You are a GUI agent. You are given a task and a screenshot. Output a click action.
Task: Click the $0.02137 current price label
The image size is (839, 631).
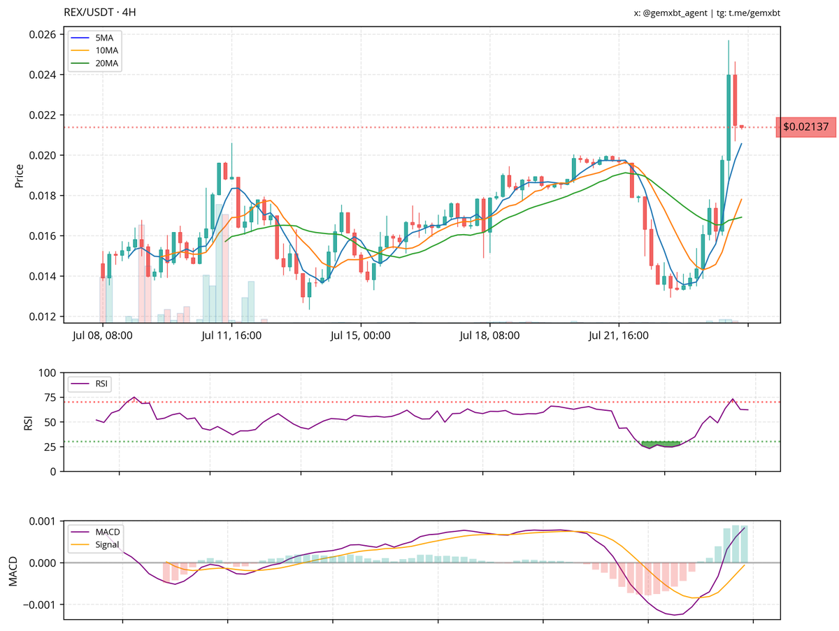[806, 127]
